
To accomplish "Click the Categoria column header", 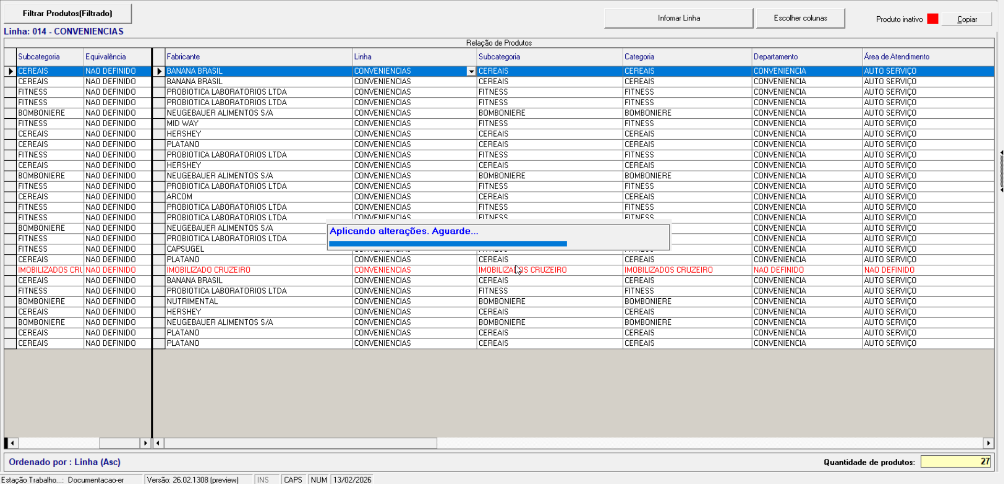I will tap(639, 57).
